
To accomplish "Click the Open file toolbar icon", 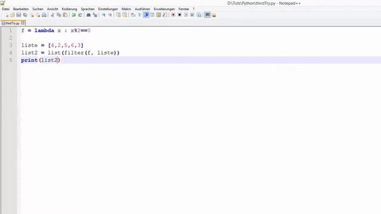I will click(x=13, y=15).
